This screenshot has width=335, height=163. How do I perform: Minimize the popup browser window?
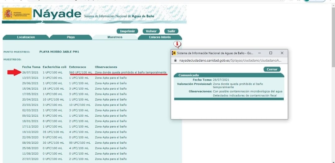259,53
